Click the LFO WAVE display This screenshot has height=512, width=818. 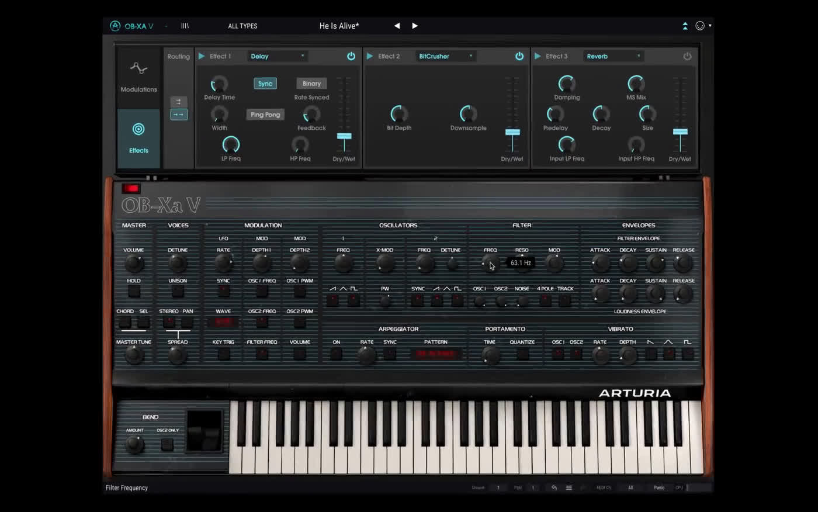pyautogui.click(x=223, y=321)
